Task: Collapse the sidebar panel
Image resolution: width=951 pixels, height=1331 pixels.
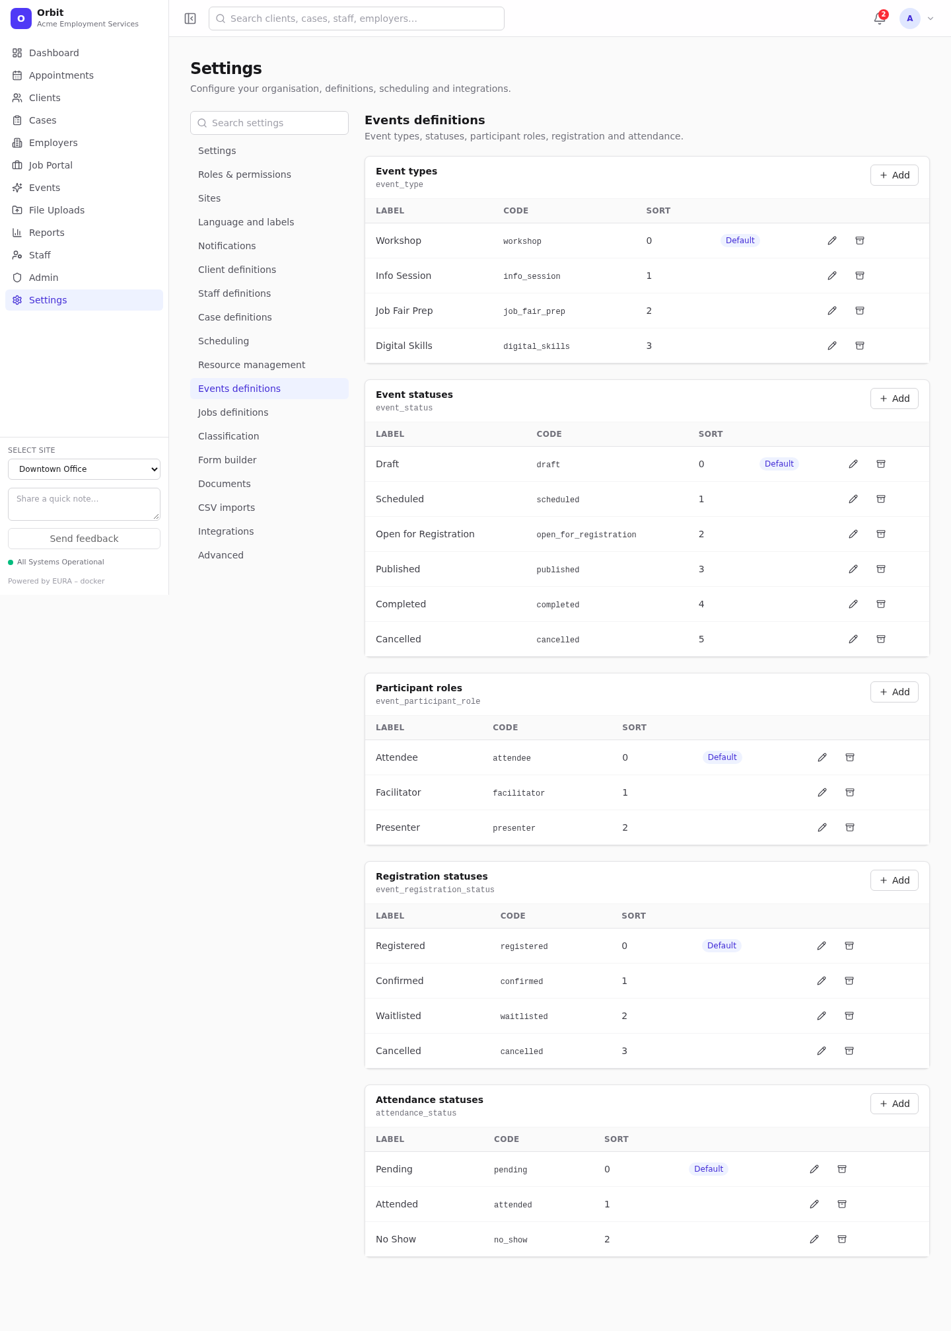Action: tap(190, 19)
